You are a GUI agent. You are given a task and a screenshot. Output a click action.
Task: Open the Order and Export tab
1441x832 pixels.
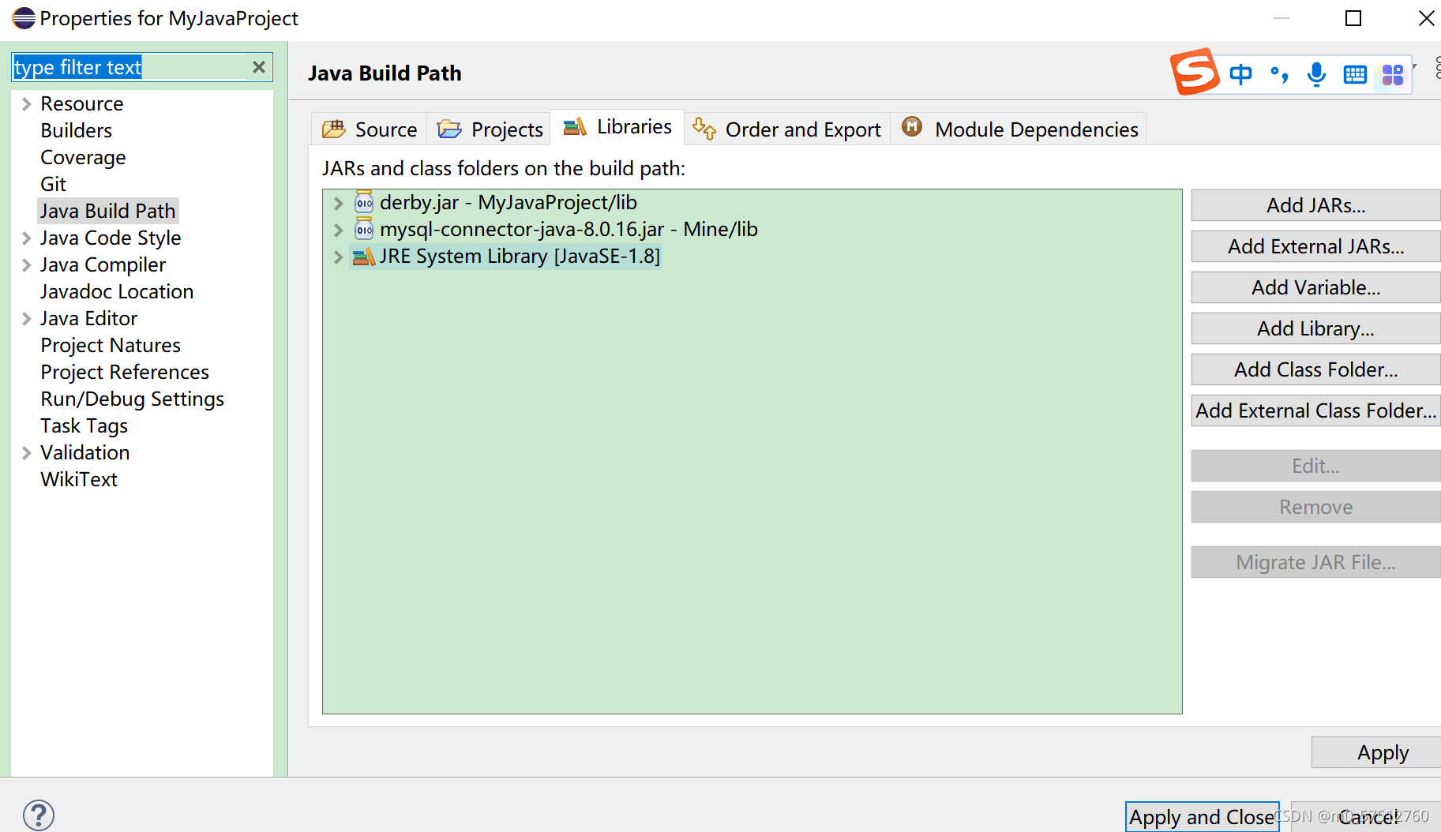pyautogui.click(x=802, y=129)
